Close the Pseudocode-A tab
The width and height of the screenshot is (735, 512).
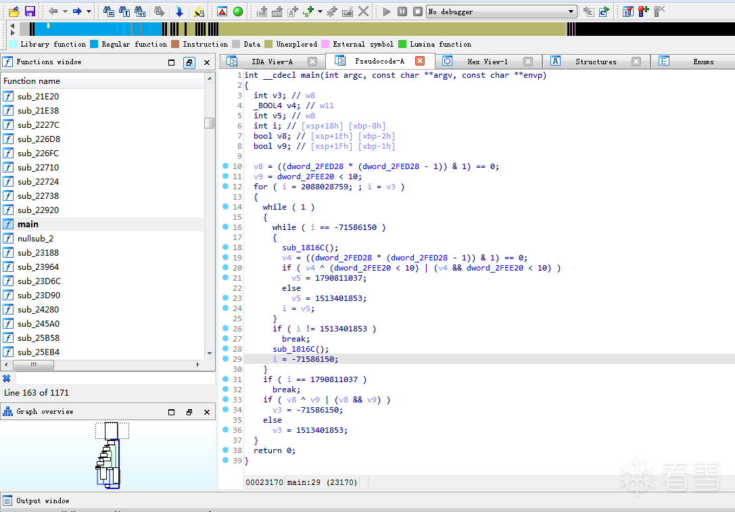[x=420, y=62]
